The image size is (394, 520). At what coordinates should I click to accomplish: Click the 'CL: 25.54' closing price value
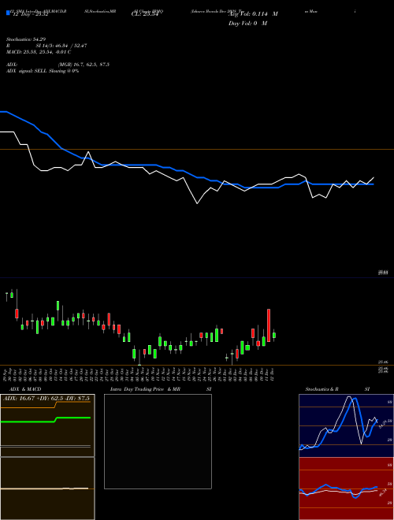[x=144, y=14]
